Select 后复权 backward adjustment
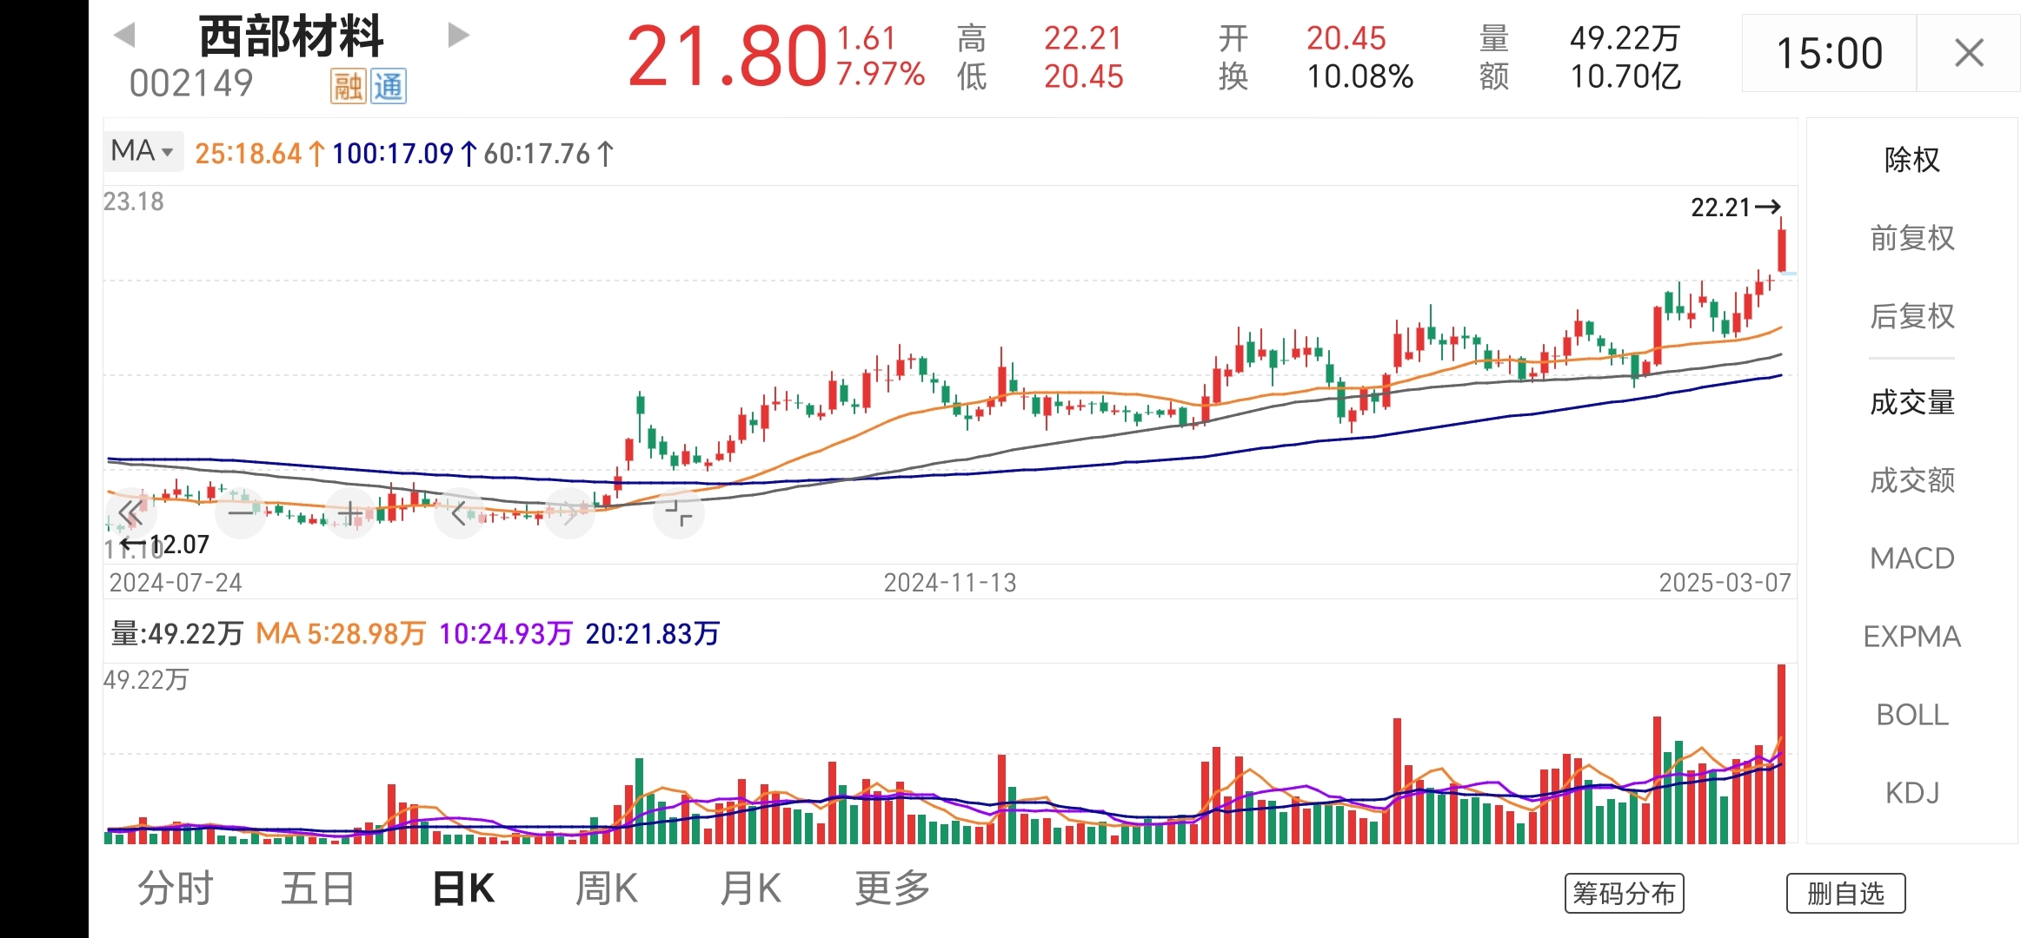 coord(1911,316)
